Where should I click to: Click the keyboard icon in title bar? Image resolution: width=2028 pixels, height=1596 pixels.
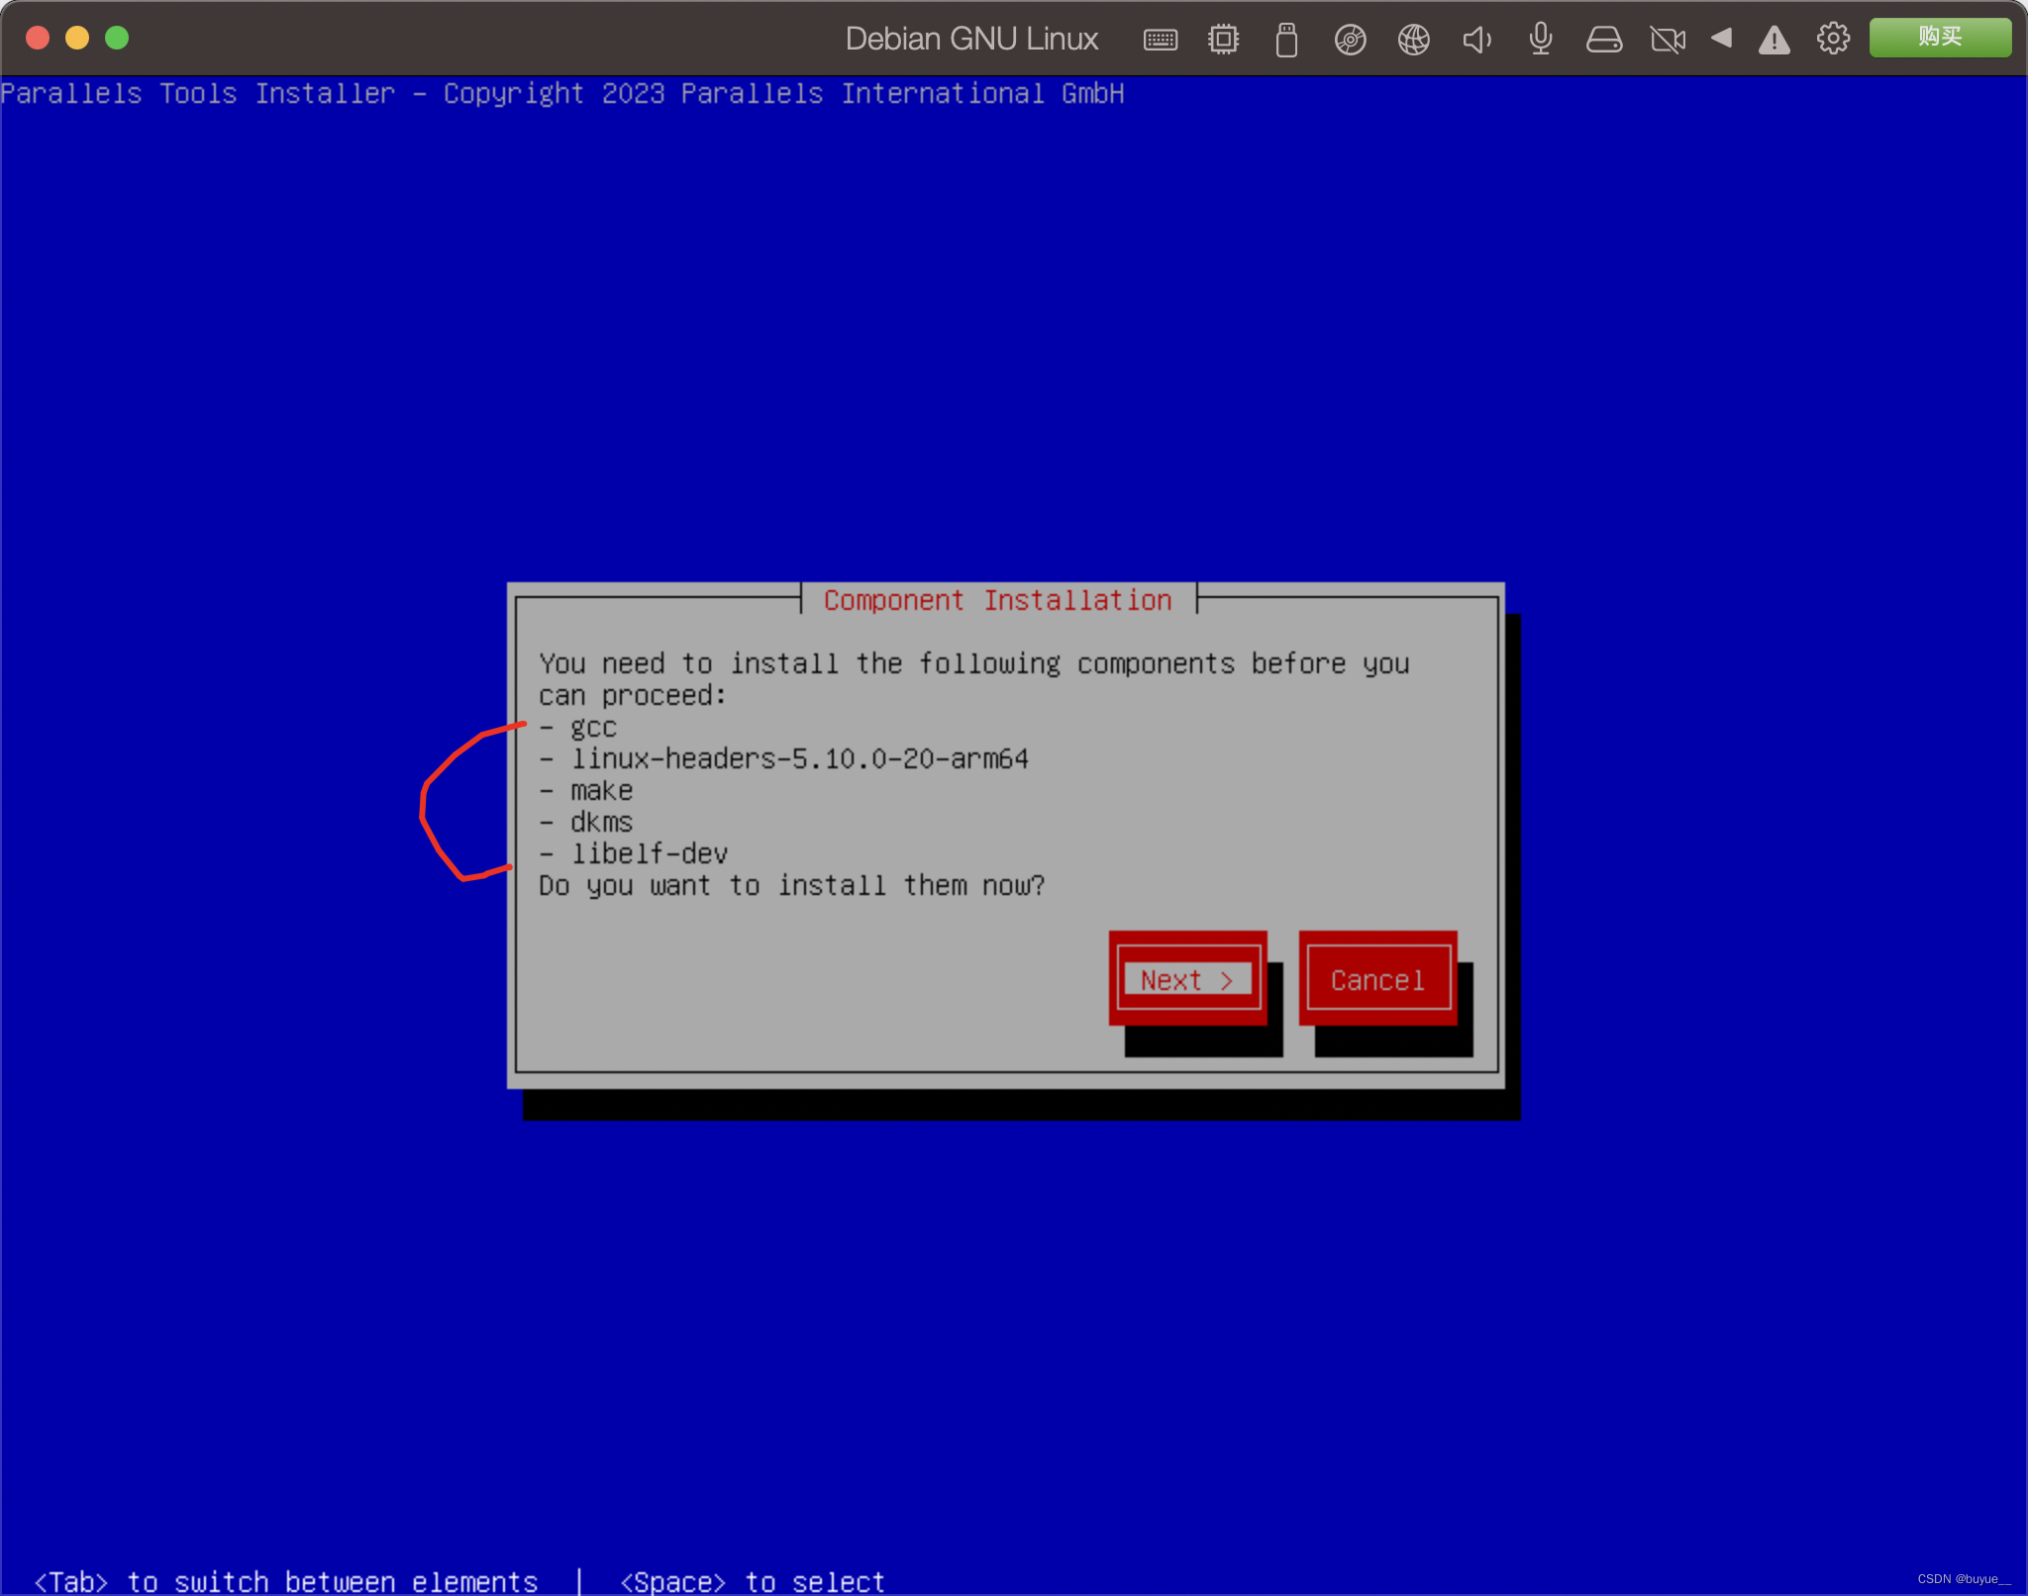(x=1160, y=40)
